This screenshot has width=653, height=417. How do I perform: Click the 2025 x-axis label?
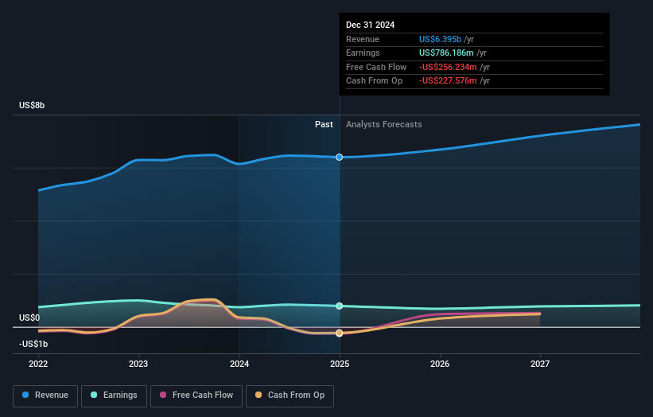pyautogui.click(x=340, y=364)
